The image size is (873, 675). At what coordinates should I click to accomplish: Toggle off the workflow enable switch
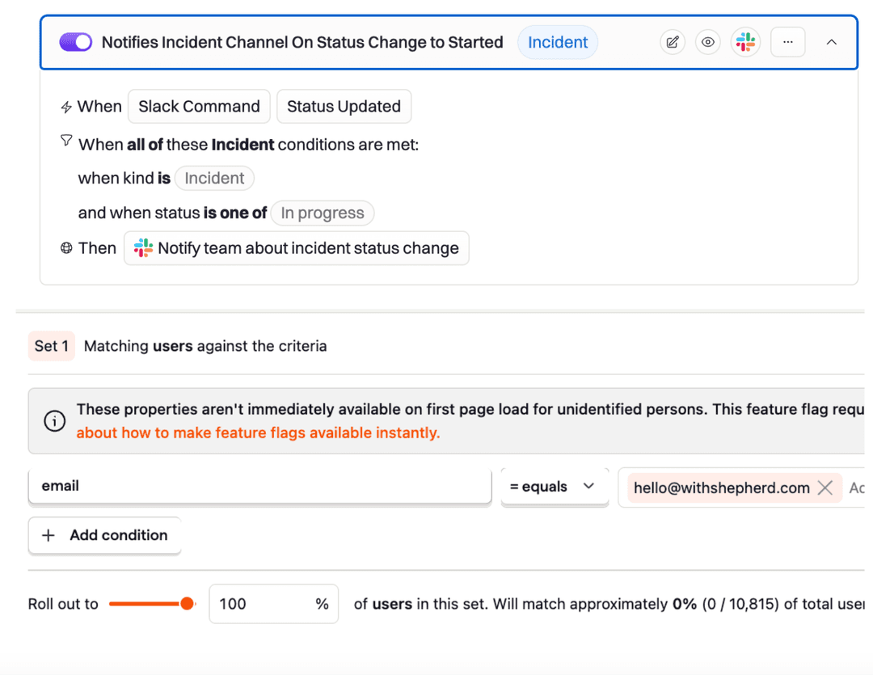tap(76, 42)
